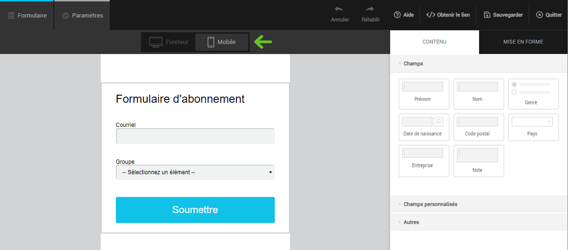Click Obtenir le lien code button
568x250 pixels.
click(x=448, y=15)
